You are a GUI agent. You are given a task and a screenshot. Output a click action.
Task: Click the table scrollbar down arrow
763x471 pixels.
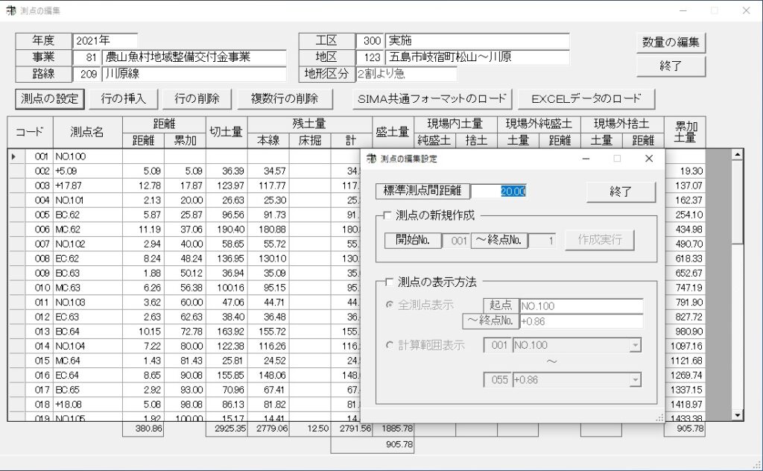click(737, 415)
